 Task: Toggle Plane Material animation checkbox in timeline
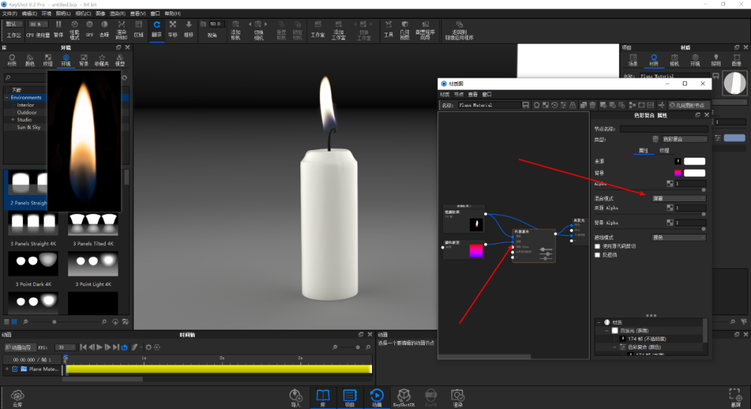pos(15,369)
